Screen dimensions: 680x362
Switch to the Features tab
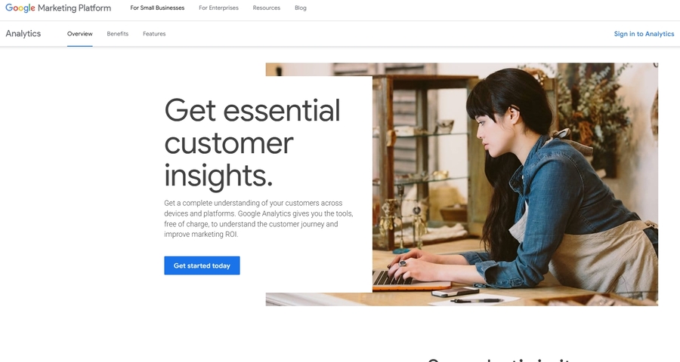click(x=154, y=34)
